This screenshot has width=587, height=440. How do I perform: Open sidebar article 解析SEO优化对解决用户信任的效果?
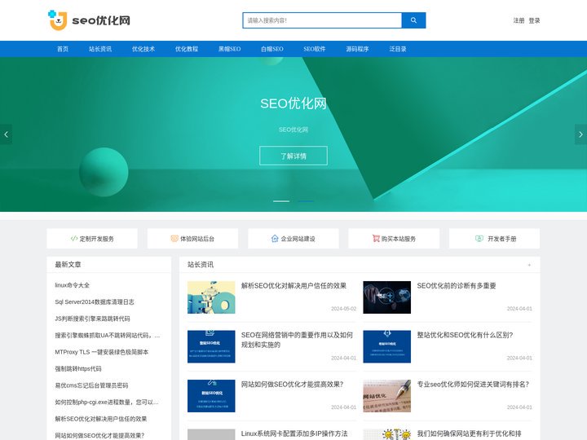101,419
